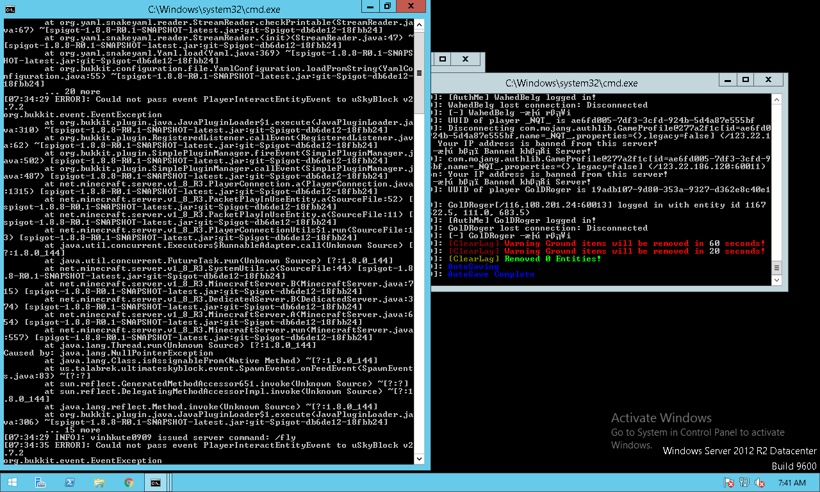Launch Server Manager from the taskbar
The width and height of the screenshot is (820, 492).
click(x=40, y=482)
